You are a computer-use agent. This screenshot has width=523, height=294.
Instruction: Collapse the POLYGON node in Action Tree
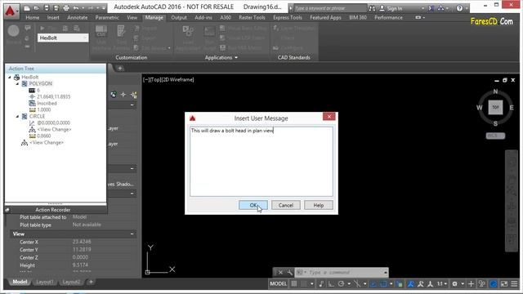(17, 83)
